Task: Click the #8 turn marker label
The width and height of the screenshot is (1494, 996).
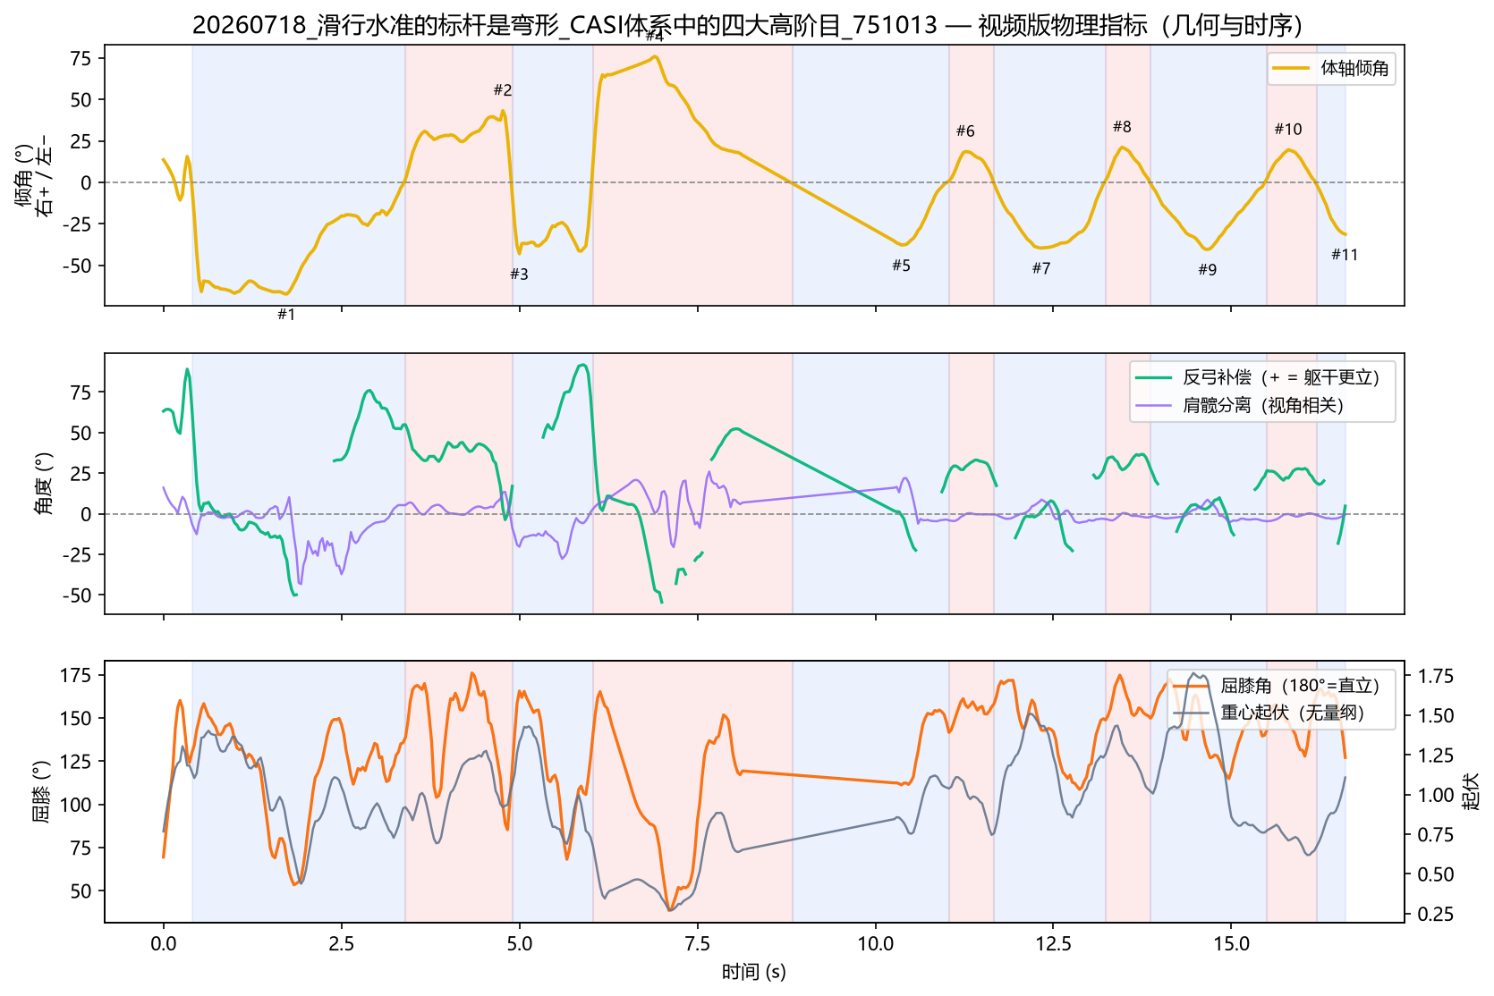Action: pos(1122,127)
